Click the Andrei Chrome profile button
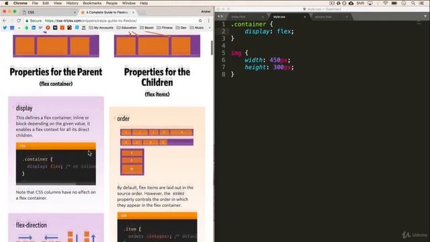The image size is (430, 242). click(206, 11)
